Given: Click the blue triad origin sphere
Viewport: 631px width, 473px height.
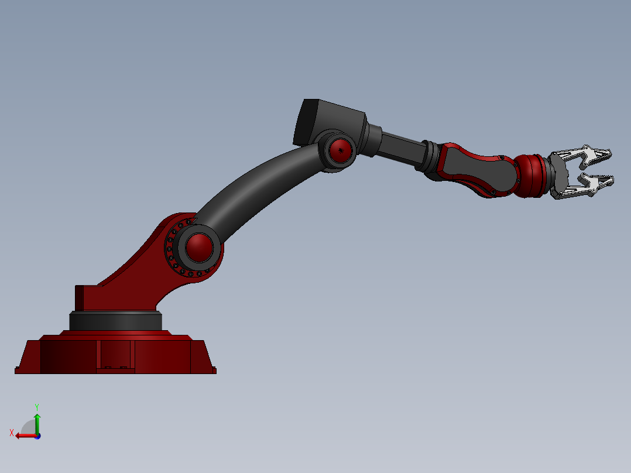Looking at the screenshot, I should 37,437.
